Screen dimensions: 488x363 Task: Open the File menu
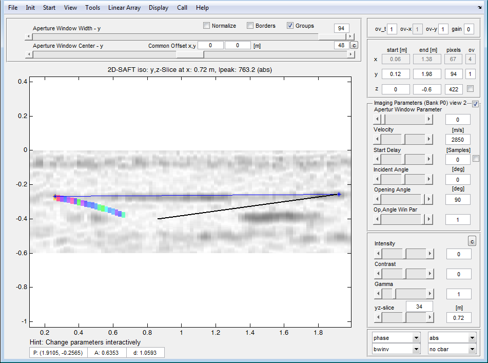[x=13, y=8]
